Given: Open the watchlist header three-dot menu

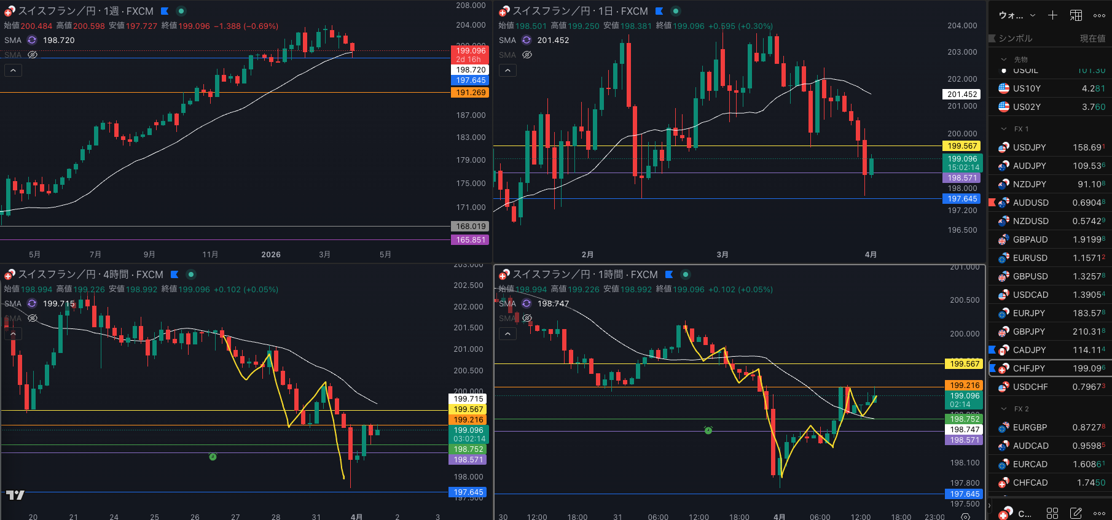Looking at the screenshot, I should pyautogui.click(x=1099, y=15).
